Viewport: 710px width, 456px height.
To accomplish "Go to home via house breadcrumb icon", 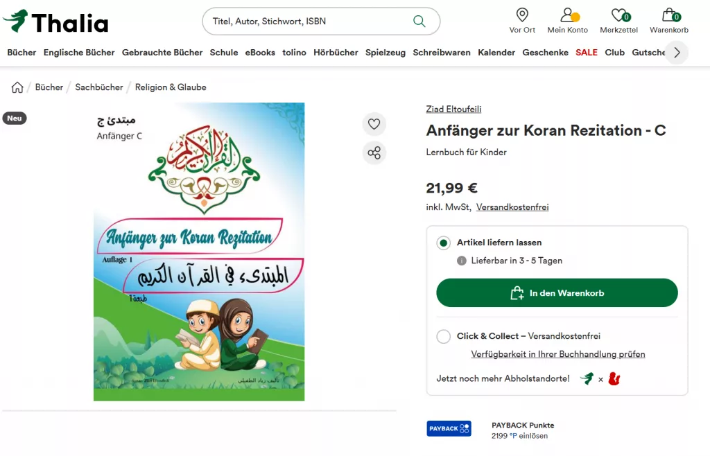I will point(17,87).
